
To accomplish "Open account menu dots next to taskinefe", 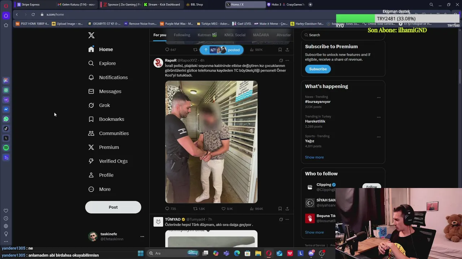I will click(142, 236).
